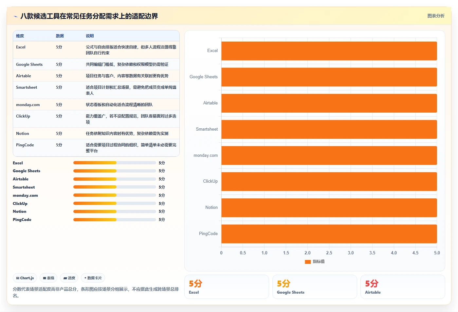Click the description 适合项目计划和汇总场景

(x=131, y=90)
